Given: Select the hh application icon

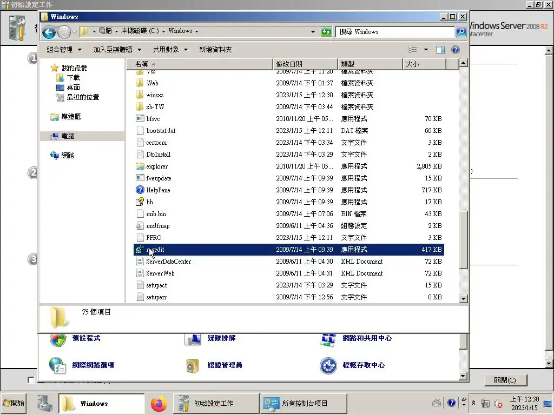Looking at the screenshot, I should [x=140, y=202].
